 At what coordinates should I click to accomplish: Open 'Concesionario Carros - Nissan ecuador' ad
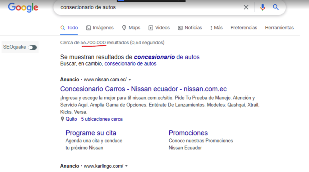pyautogui.click(x=143, y=89)
